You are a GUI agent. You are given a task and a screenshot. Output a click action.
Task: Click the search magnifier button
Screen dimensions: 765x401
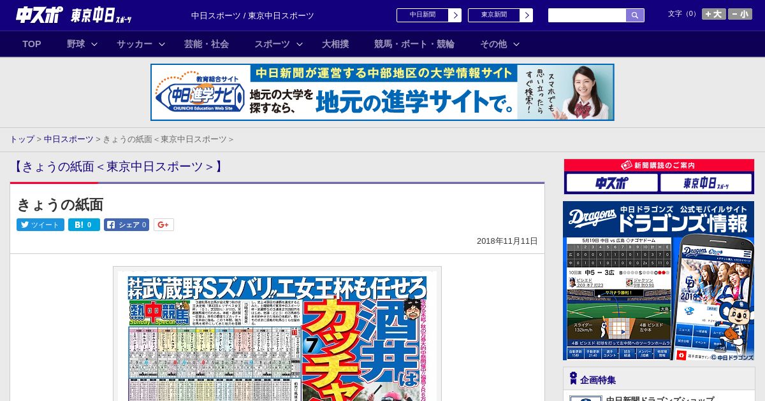click(x=635, y=15)
